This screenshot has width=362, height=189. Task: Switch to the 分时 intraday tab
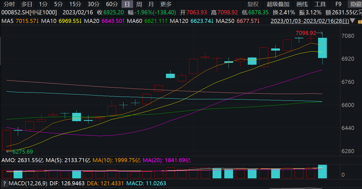(9, 4)
